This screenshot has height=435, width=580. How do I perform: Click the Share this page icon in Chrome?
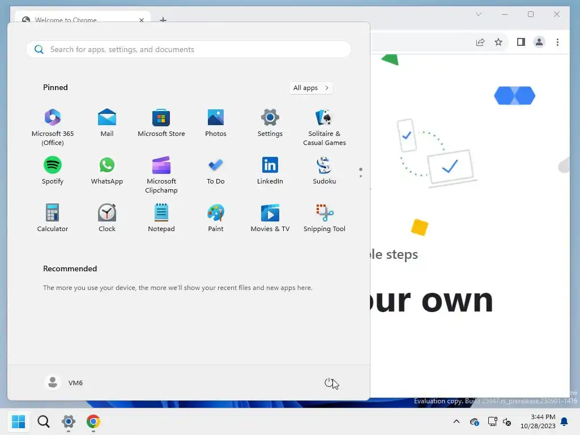(480, 42)
